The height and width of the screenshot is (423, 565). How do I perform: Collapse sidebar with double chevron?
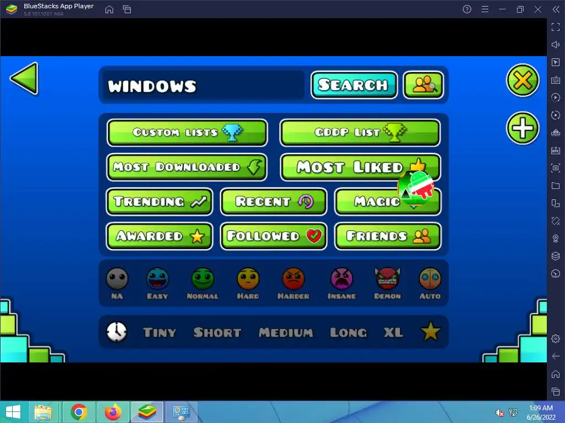[x=556, y=9]
